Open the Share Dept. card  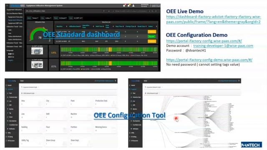click(x=81, y=142)
